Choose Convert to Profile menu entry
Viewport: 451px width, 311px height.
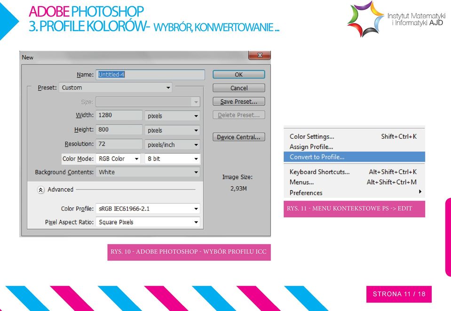pyautogui.click(x=354, y=157)
